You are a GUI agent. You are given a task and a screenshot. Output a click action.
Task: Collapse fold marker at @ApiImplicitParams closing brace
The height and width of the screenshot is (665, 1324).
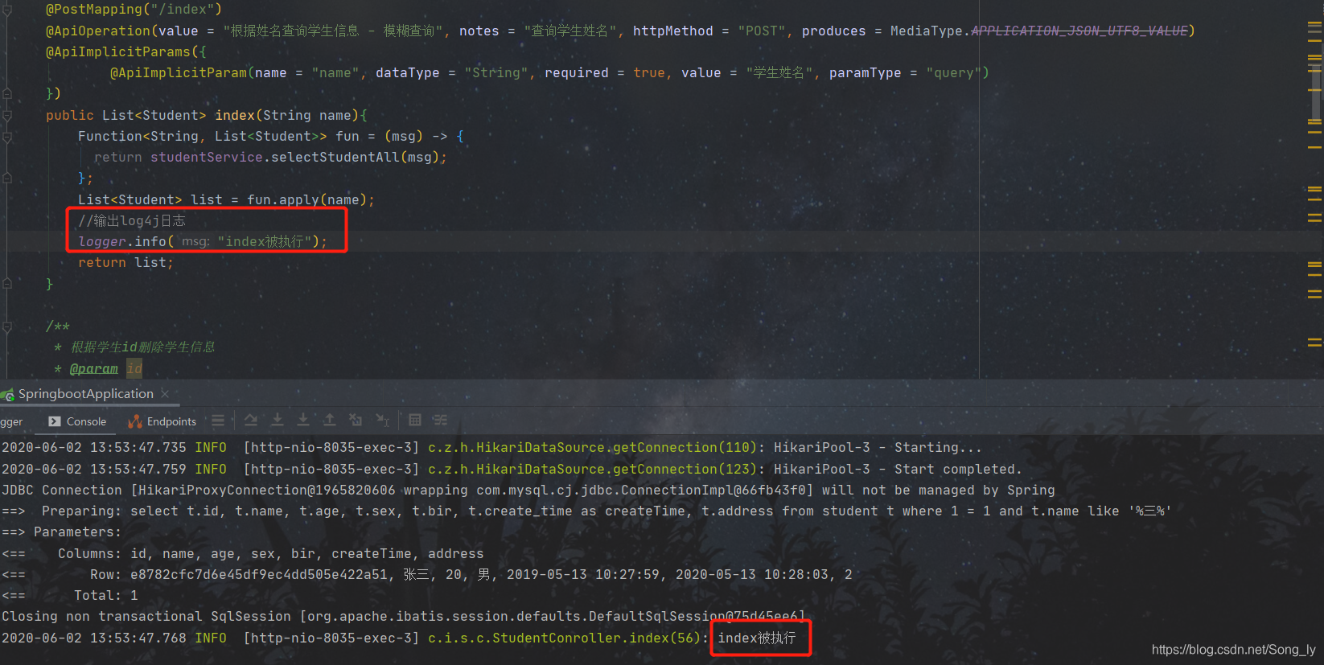7,93
